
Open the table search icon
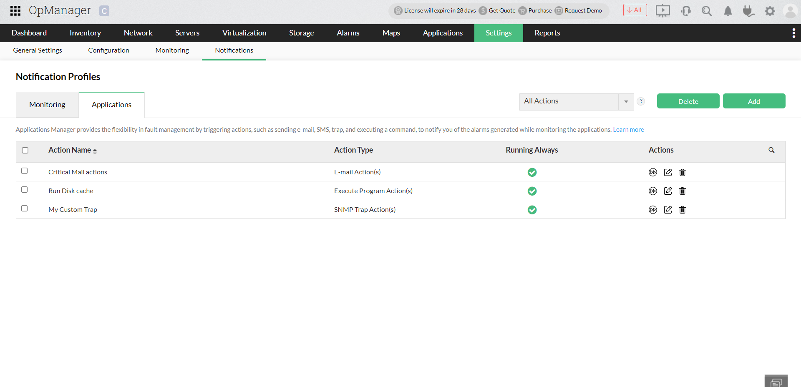[x=771, y=150]
